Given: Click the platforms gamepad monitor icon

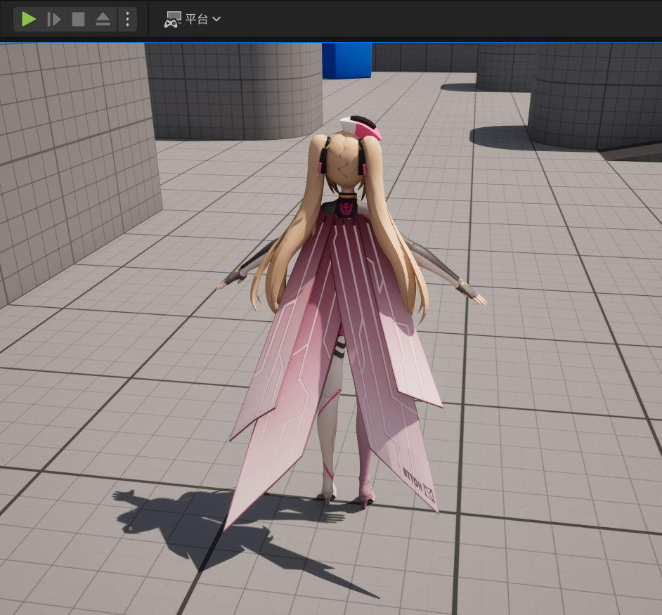Looking at the screenshot, I should point(172,20).
